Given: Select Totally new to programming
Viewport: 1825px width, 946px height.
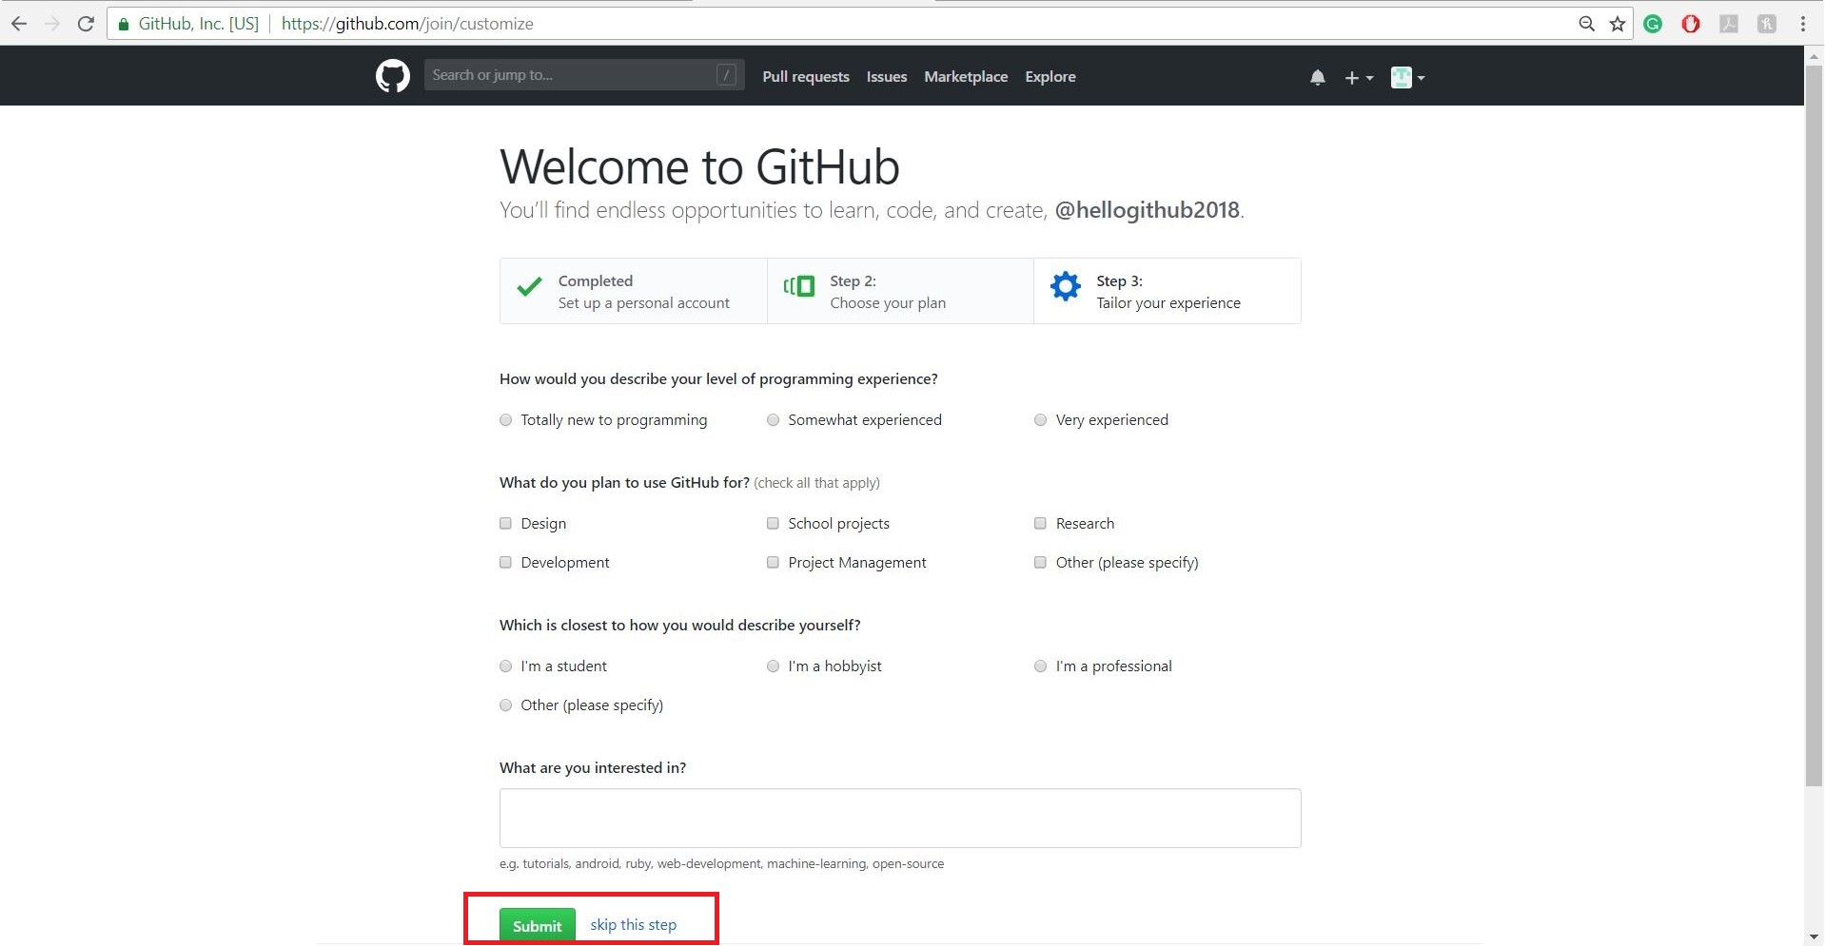Looking at the screenshot, I should click(505, 420).
